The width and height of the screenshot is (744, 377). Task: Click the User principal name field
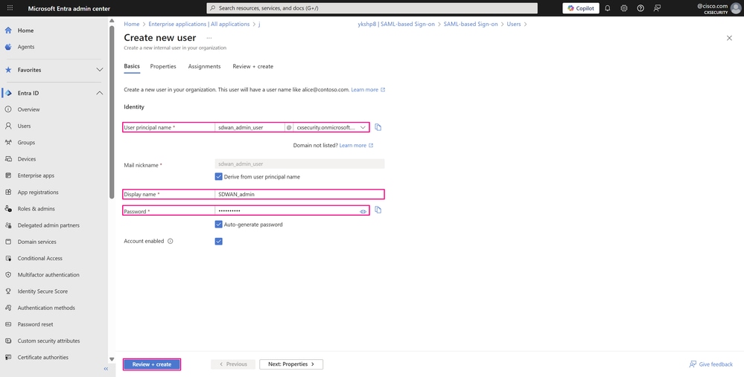click(x=249, y=127)
